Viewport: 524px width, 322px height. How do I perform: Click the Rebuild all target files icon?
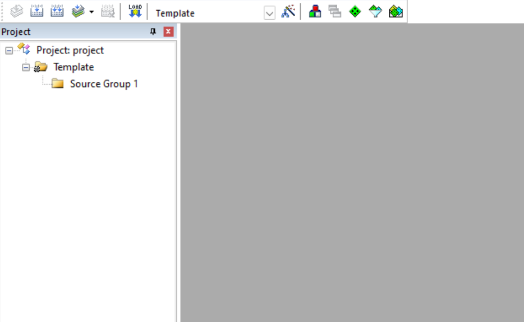coord(57,11)
